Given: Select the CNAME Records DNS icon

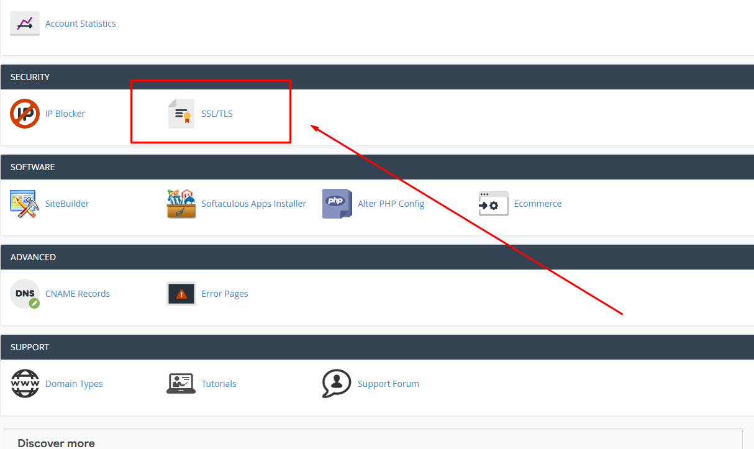Looking at the screenshot, I should (25, 294).
